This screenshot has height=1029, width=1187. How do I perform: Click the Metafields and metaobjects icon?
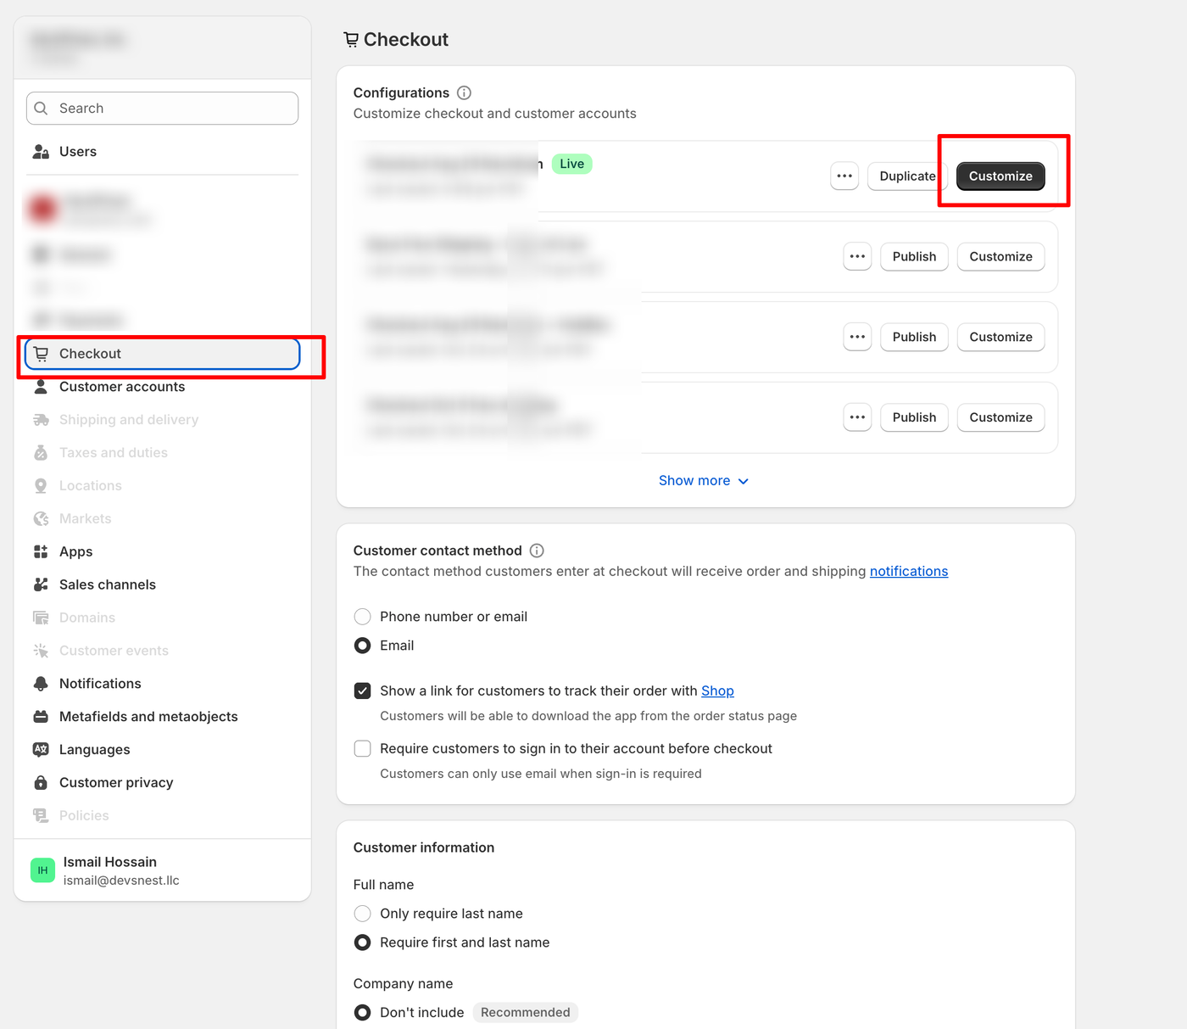41,717
